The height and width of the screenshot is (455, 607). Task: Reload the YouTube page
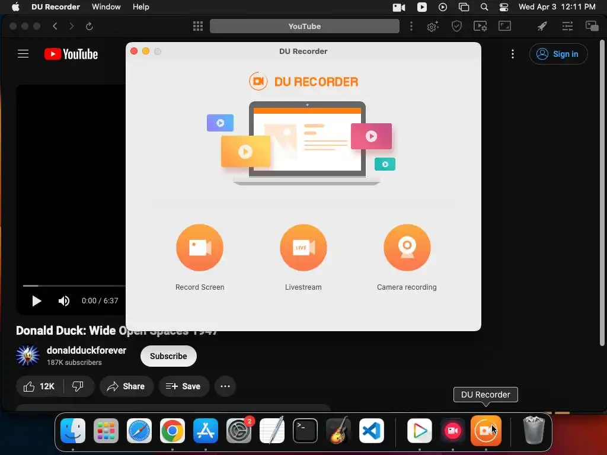(x=89, y=26)
